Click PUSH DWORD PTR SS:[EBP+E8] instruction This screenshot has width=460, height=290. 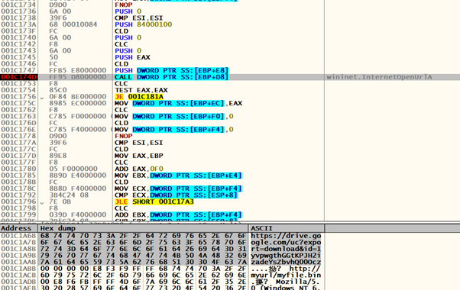(x=171, y=70)
